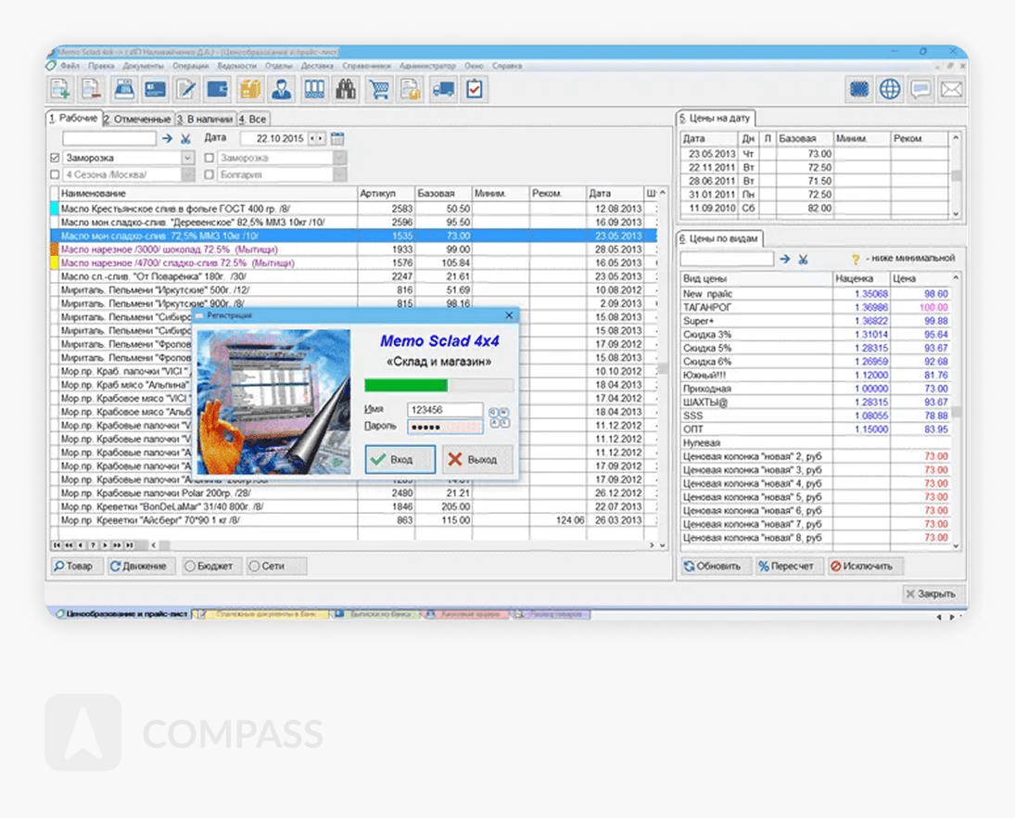This screenshot has width=1015, height=818.
Task: Click the calendar icon beside the date
Action: click(337, 138)
